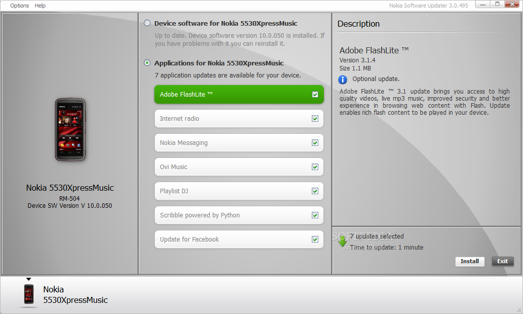This screenshot has height=314, width=523.
Task: Select Device software for Nokia 5530XpressMusic radio
Action: click(147, 23)
